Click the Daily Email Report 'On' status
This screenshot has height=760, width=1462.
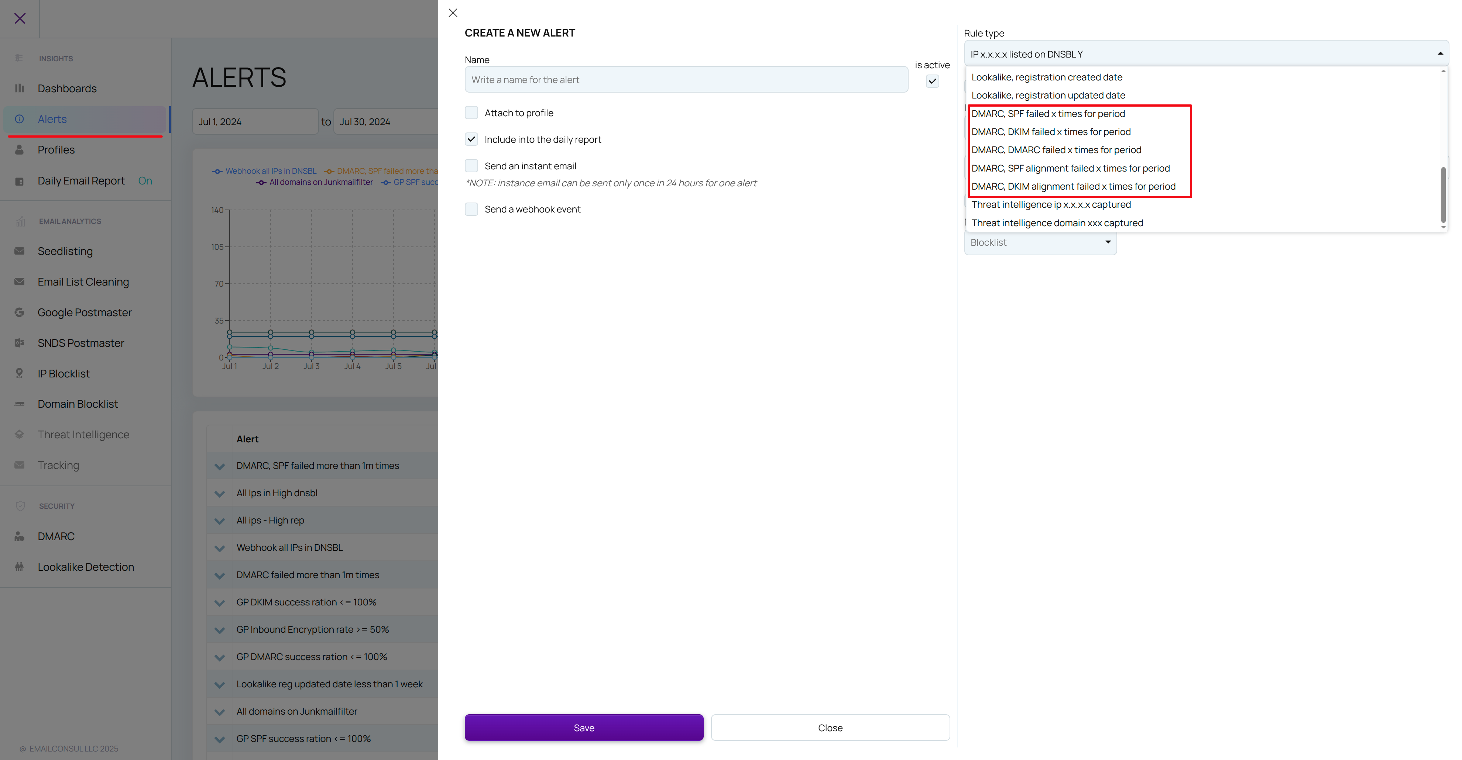[145, 181]
